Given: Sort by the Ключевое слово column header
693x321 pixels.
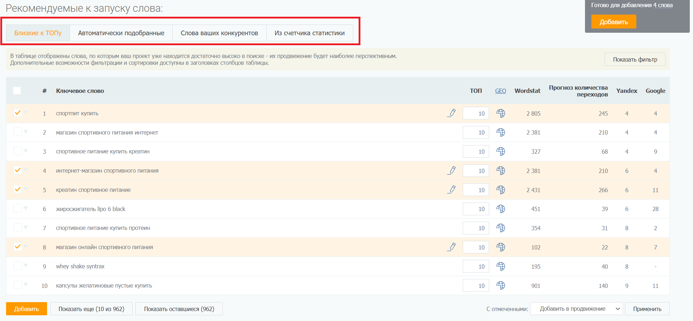Looking at the screenshot, I should [80, 91].
